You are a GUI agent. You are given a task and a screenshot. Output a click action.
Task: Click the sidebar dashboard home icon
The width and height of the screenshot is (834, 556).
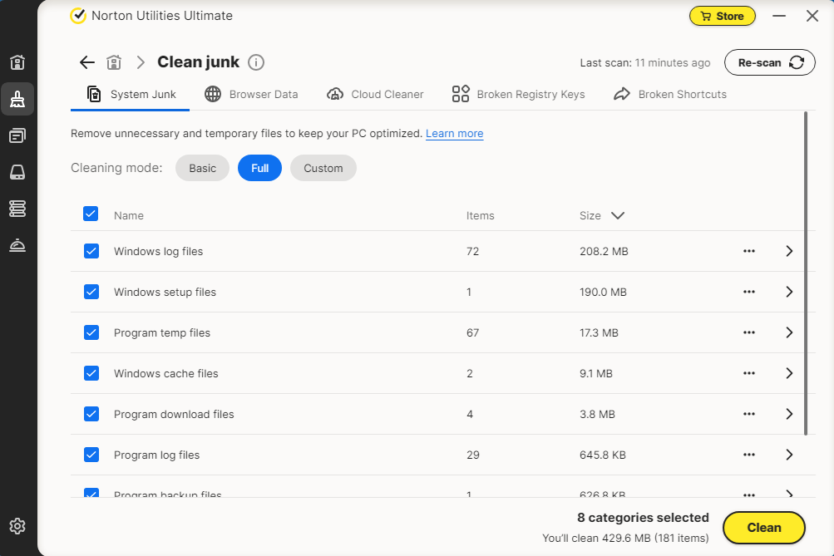[x=17, y=62]
